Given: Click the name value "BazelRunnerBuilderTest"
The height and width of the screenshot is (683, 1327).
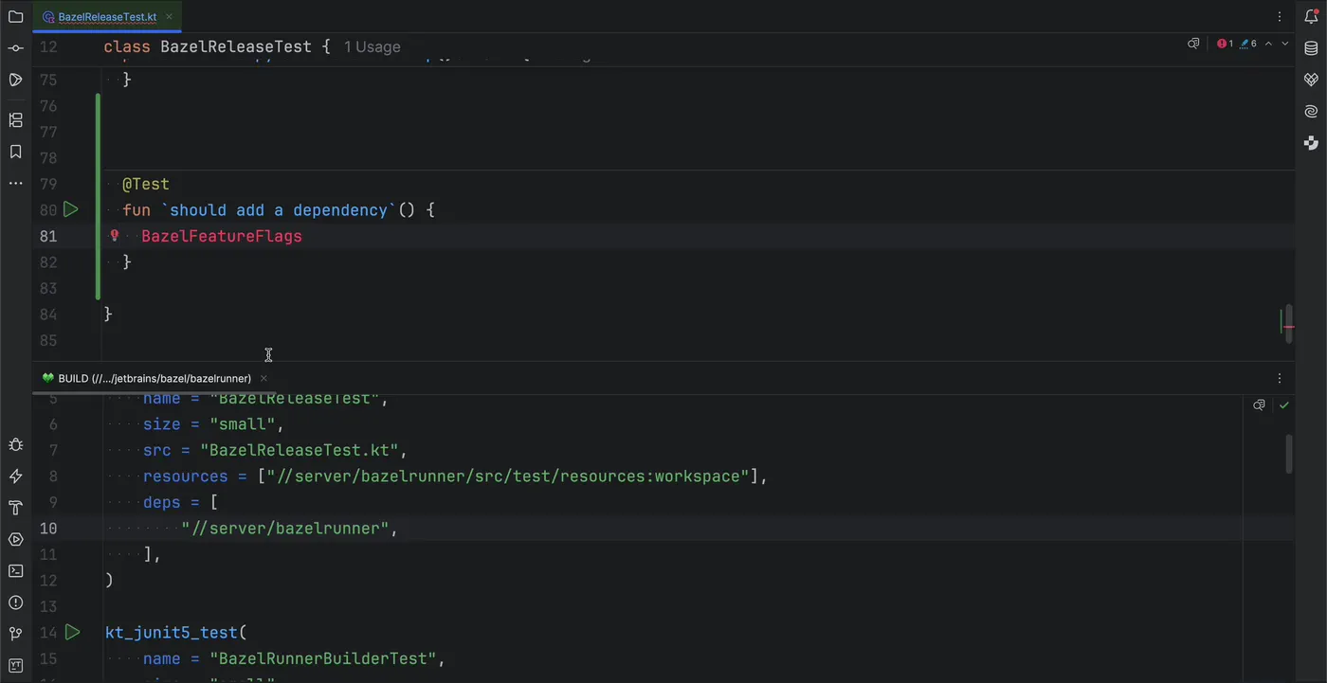Looking at the screenshot, I should [322, 658].
